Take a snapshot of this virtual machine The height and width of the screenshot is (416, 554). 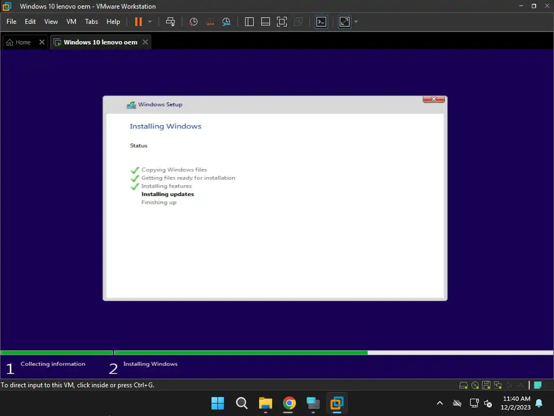pos(193,22)
